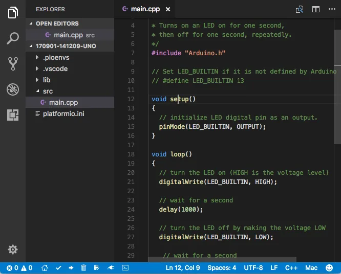Click digitalWrite(LED_BUILTIN, HIGH) line

(x=218, y=182)
